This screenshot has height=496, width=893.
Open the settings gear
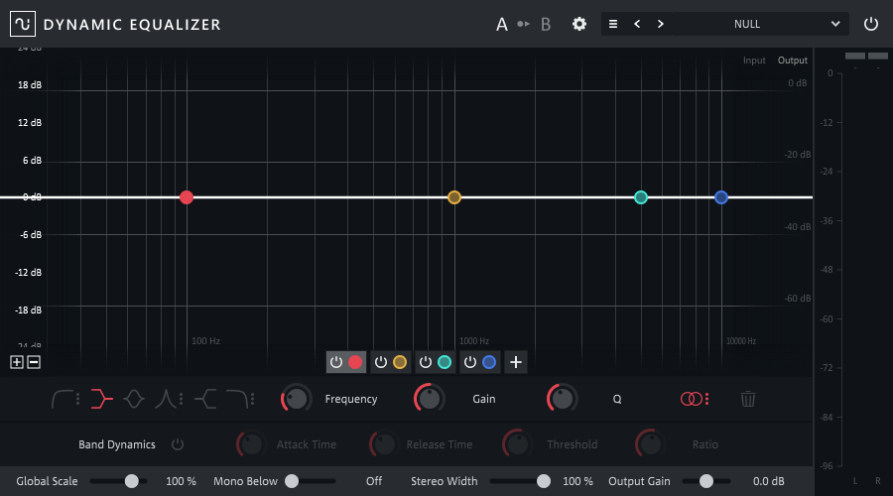click(x=579, y=24)
